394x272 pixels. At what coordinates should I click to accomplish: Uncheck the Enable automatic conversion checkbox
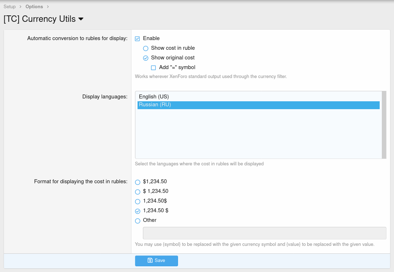point(138,39)
